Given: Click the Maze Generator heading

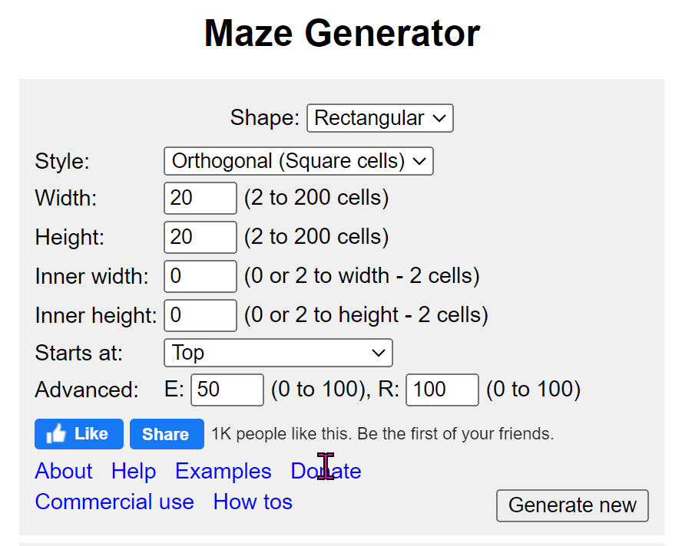Looking at the screenshot, I should point(342,33).
